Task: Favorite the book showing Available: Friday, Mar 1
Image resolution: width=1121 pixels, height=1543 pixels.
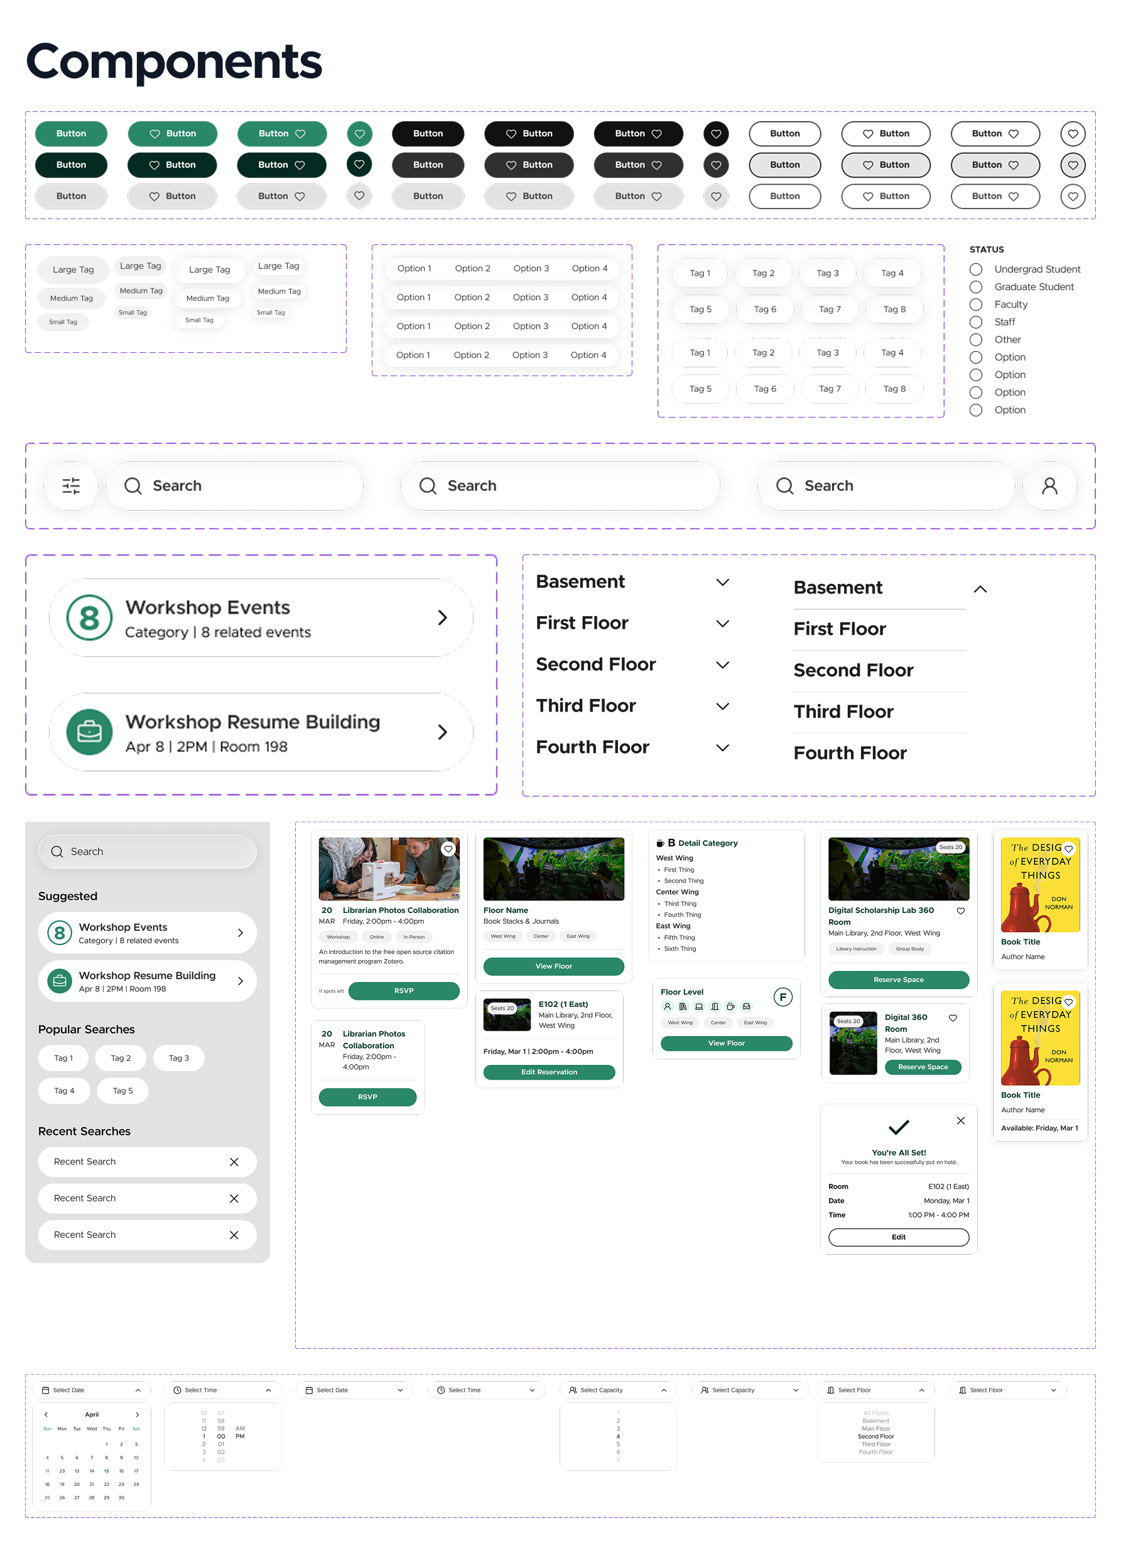Action: pos(1069,1002)
